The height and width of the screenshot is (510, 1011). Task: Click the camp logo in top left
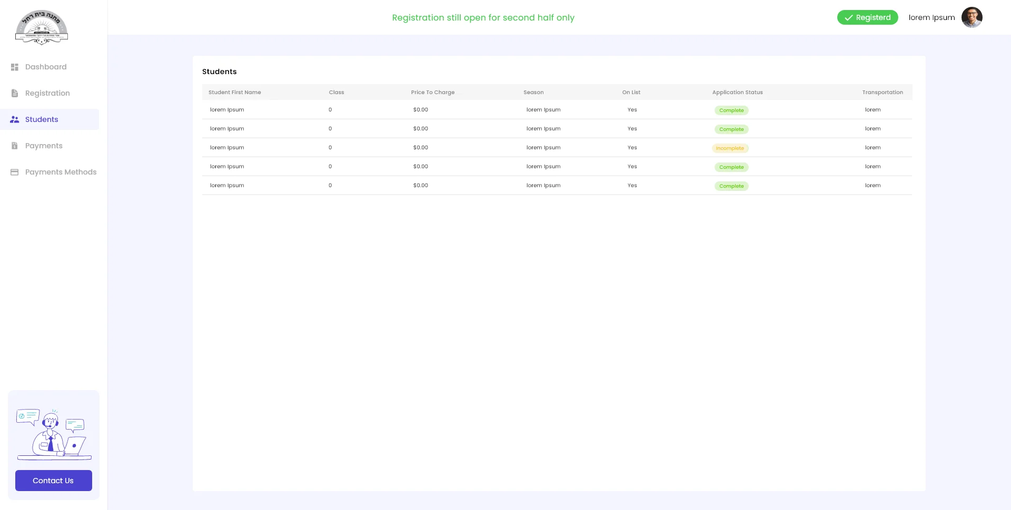42,27
